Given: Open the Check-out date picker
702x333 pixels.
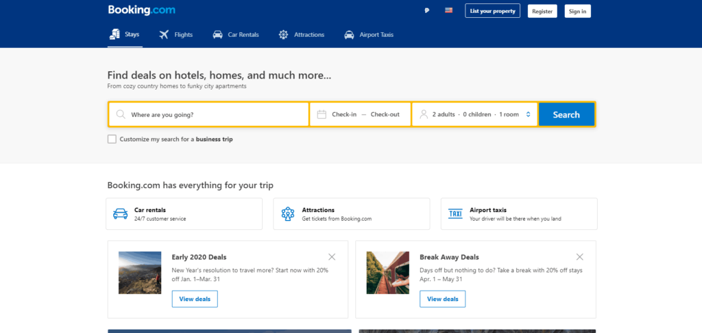Looking at the screenshot, I should click(385, 114).
